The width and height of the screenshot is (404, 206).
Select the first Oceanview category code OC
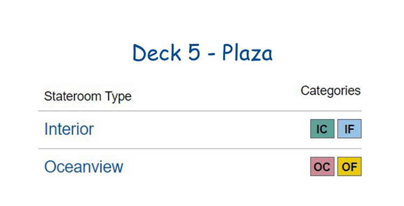pyautogui.click(x=322, y=167)
